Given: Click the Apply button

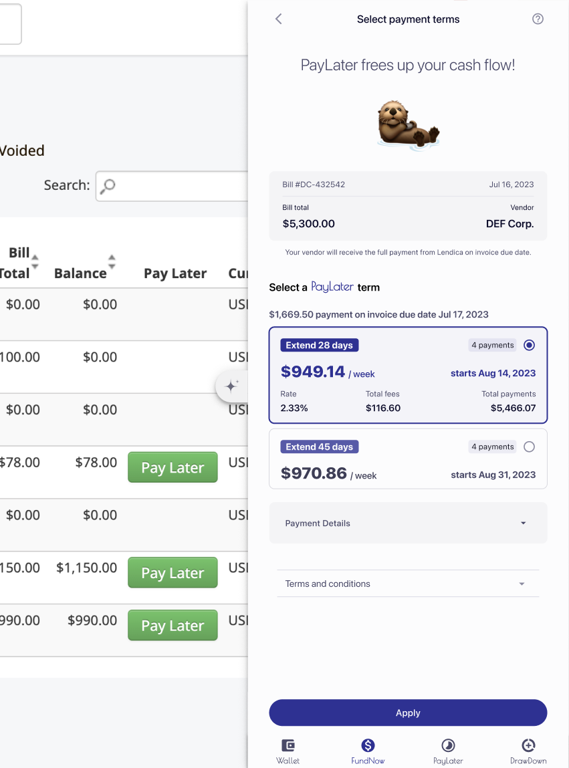Looking at the screenshot, I should [x=408, y=713].
